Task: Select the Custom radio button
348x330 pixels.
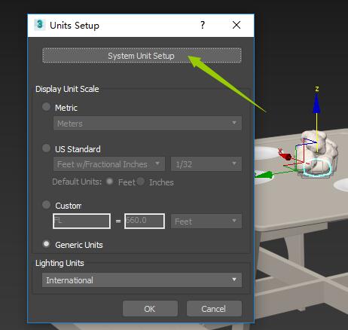Action: click(46, 205)
